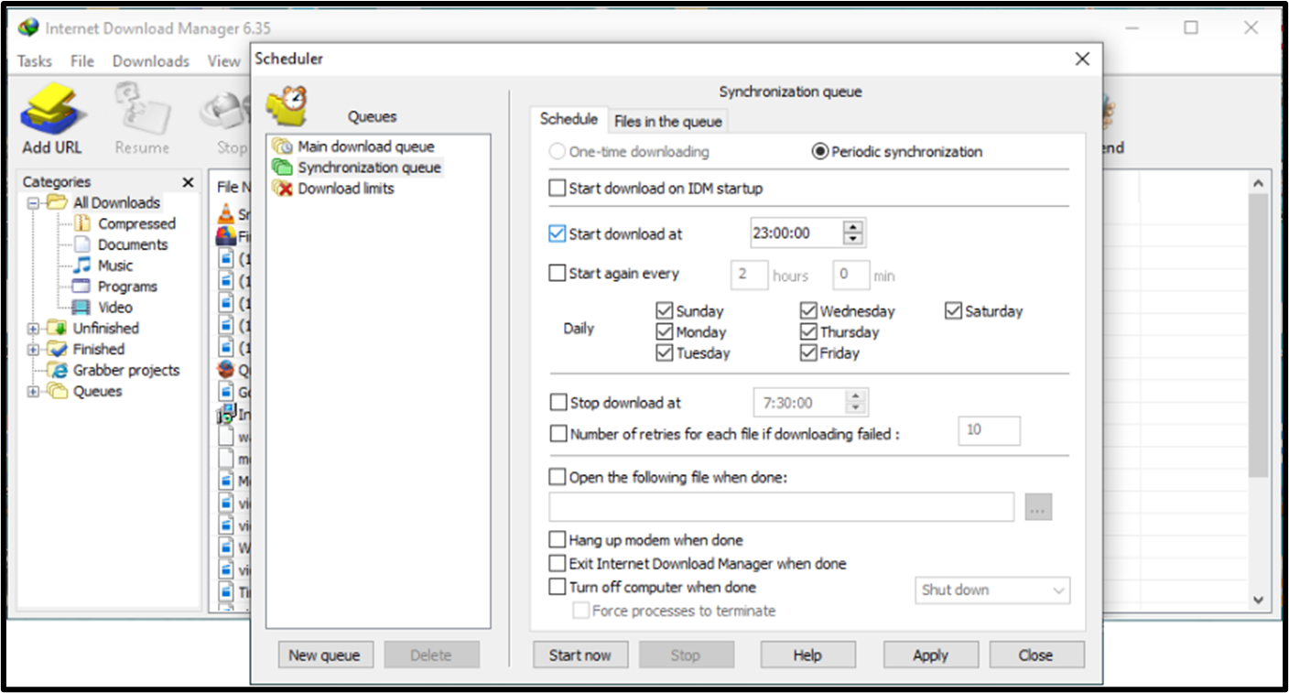Click the Start download at time field
This screenshot has height=693, width=1289.
point(796,233)
